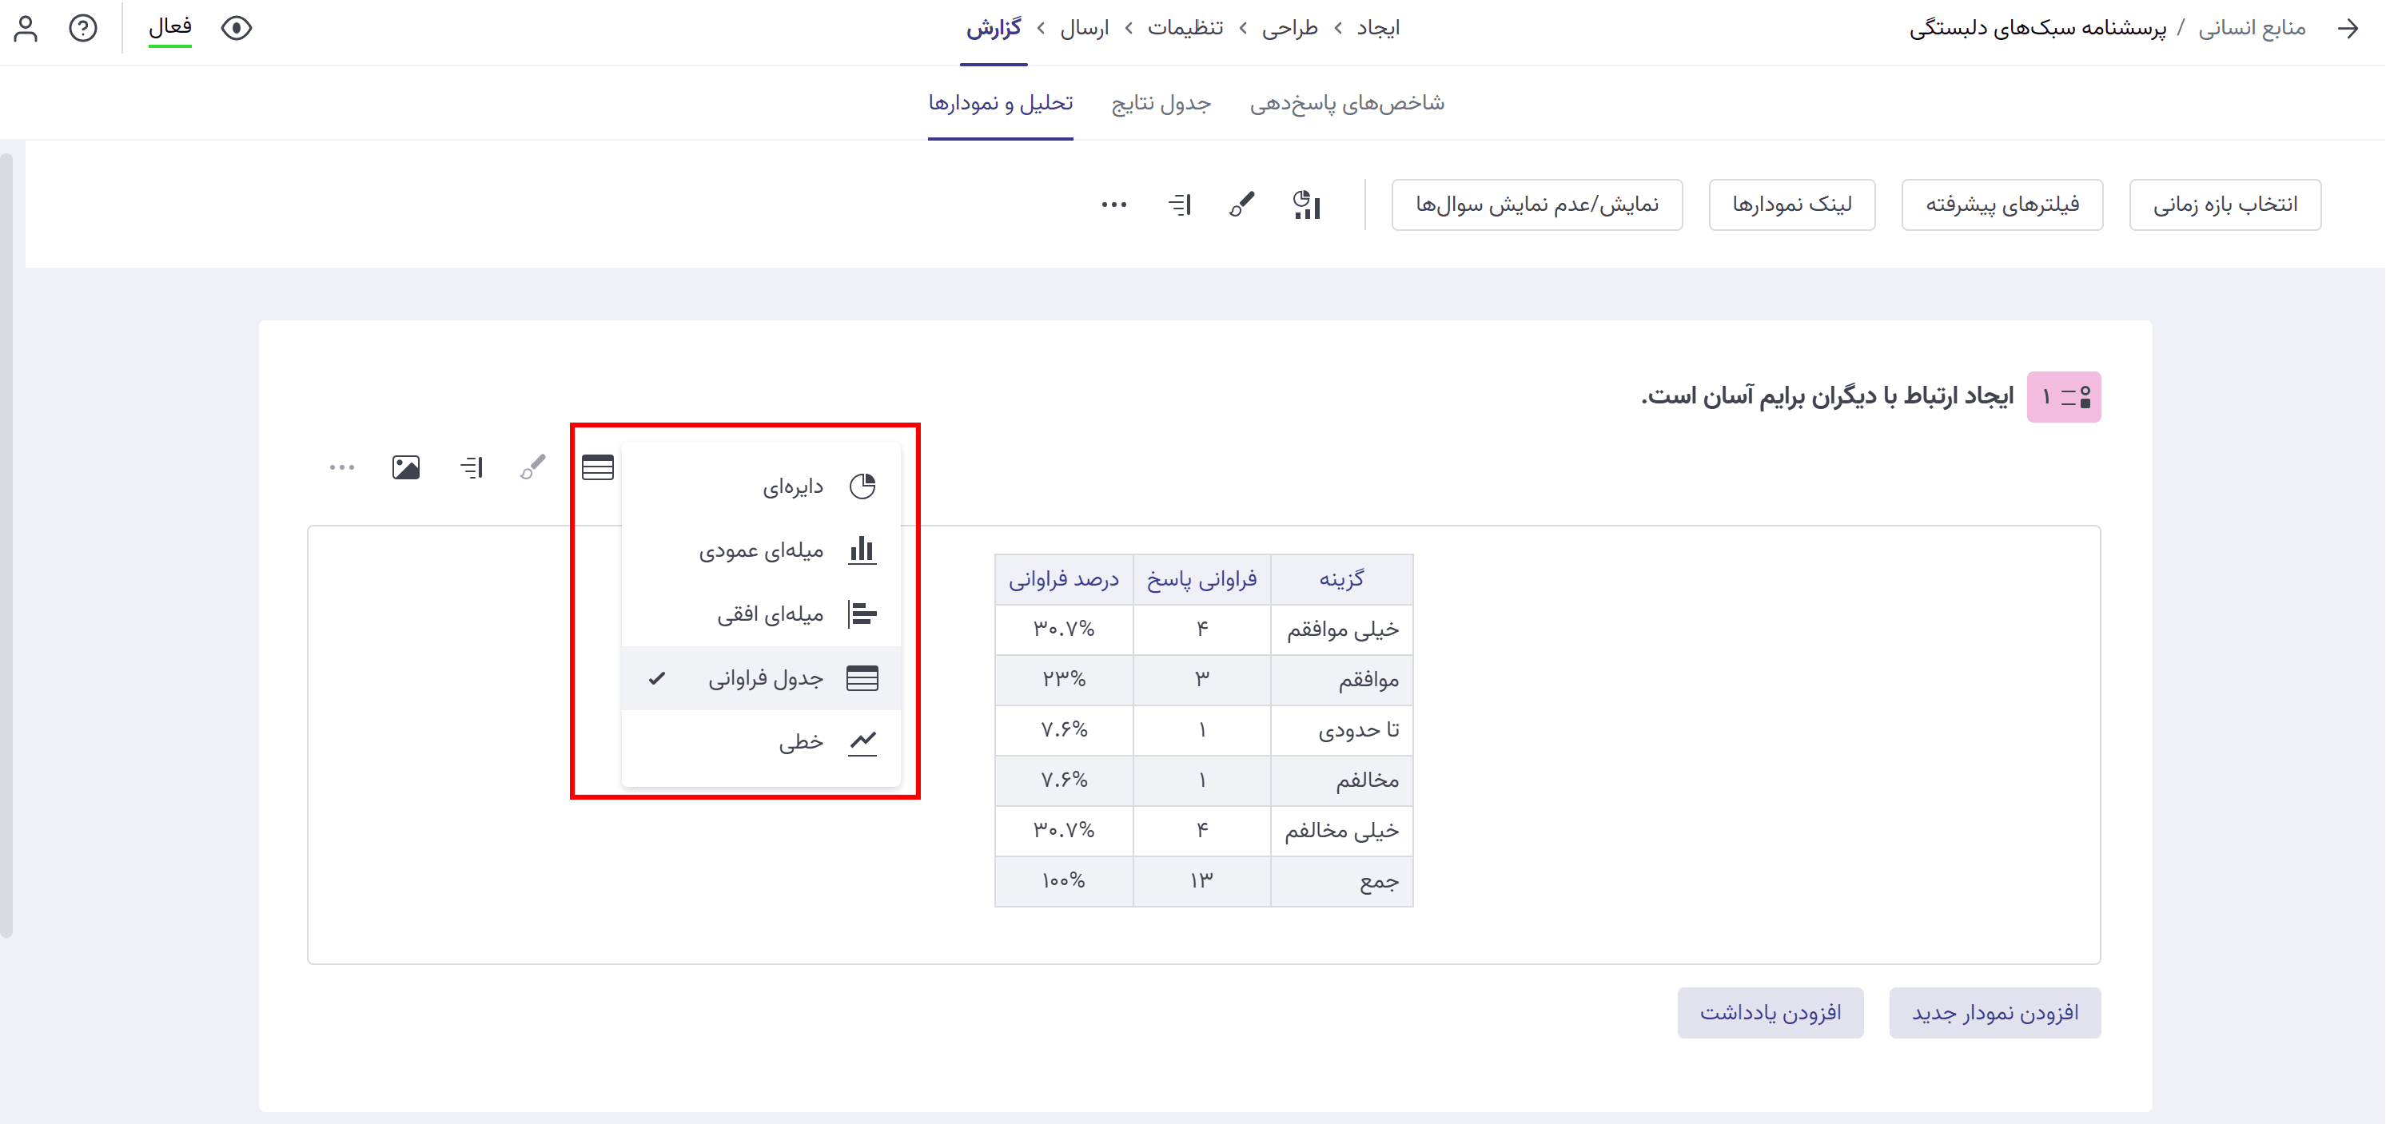
Task: Select the checked جدول فراوانی option
Action: 765,679
